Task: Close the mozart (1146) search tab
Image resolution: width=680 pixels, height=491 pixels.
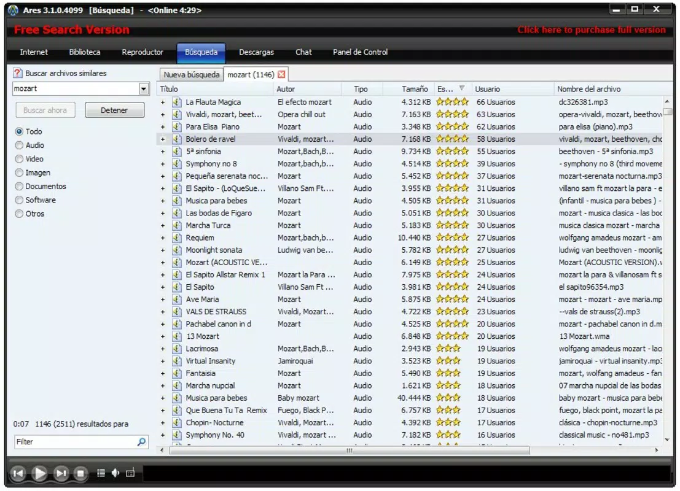Action: click(281, 74)
